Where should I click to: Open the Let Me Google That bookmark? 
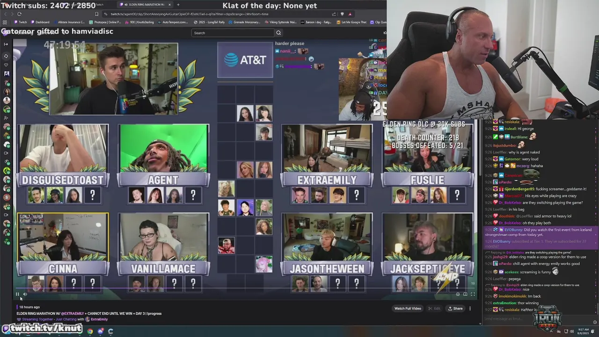tap(351, 22)
